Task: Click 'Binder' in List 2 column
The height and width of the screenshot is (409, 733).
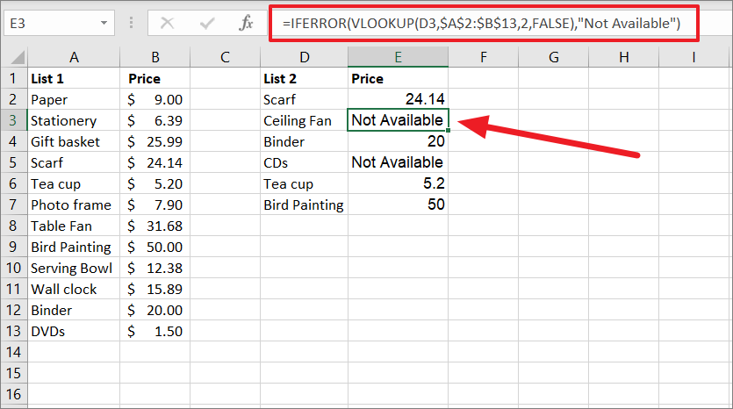Action: coord(305,141)
